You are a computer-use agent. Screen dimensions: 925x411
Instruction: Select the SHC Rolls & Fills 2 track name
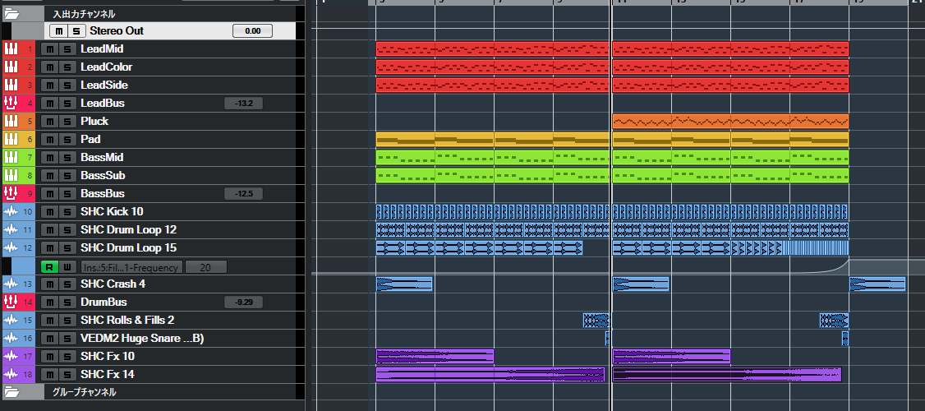127,320
